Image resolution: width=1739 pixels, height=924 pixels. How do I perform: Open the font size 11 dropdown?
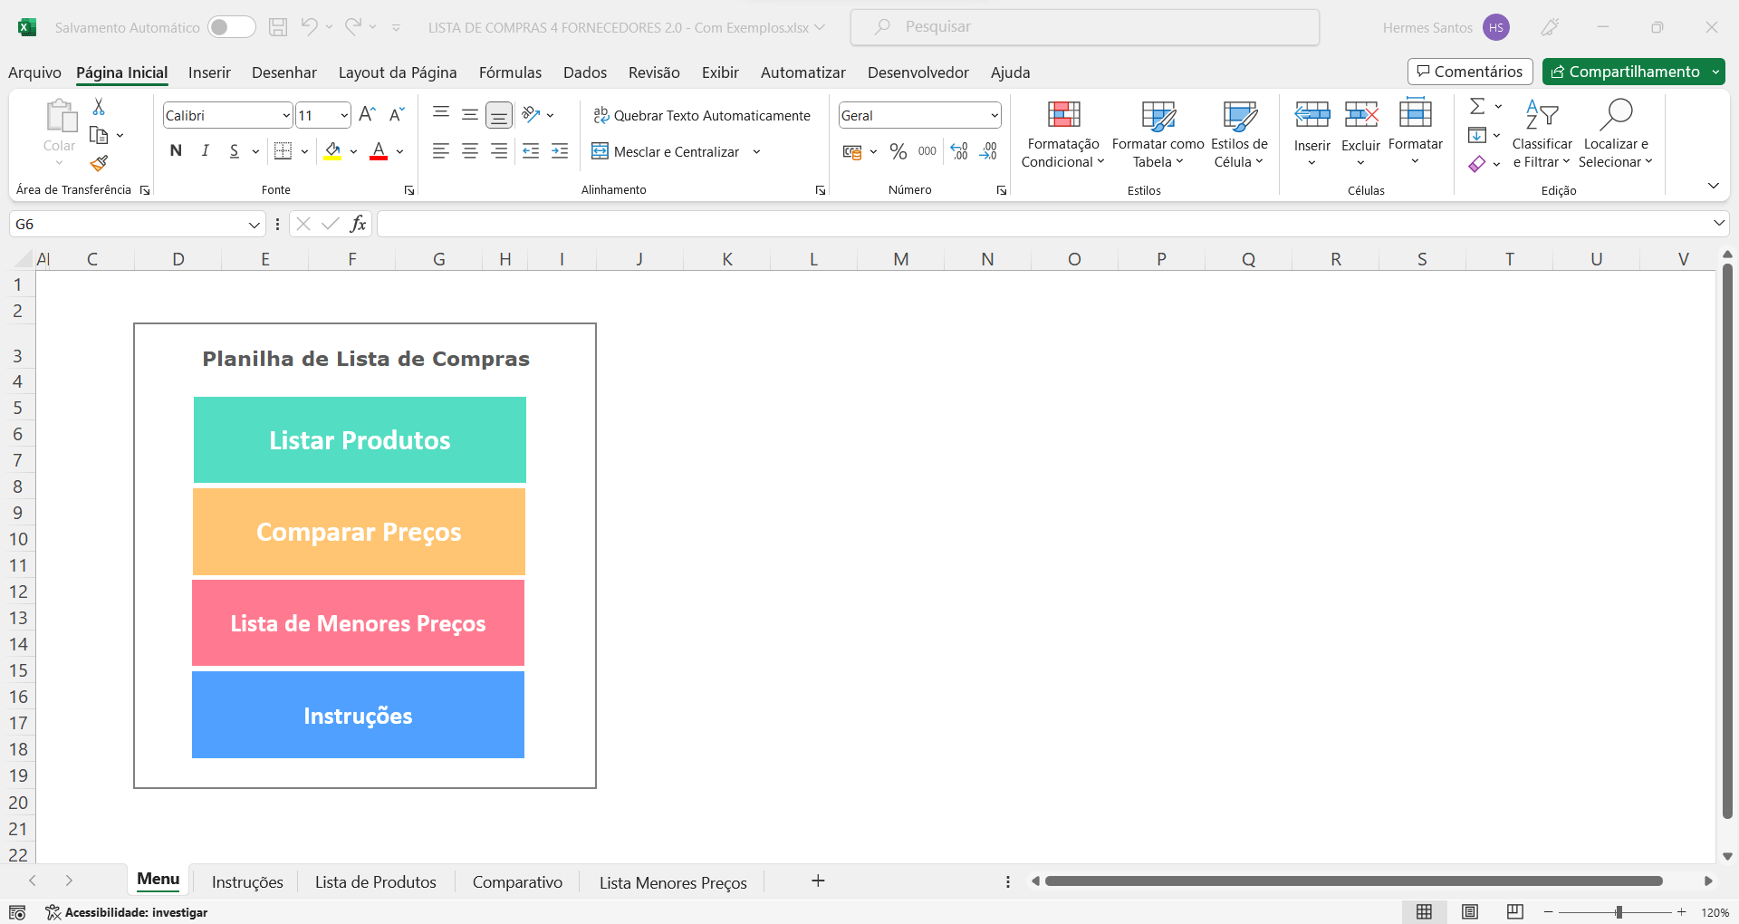344,115
